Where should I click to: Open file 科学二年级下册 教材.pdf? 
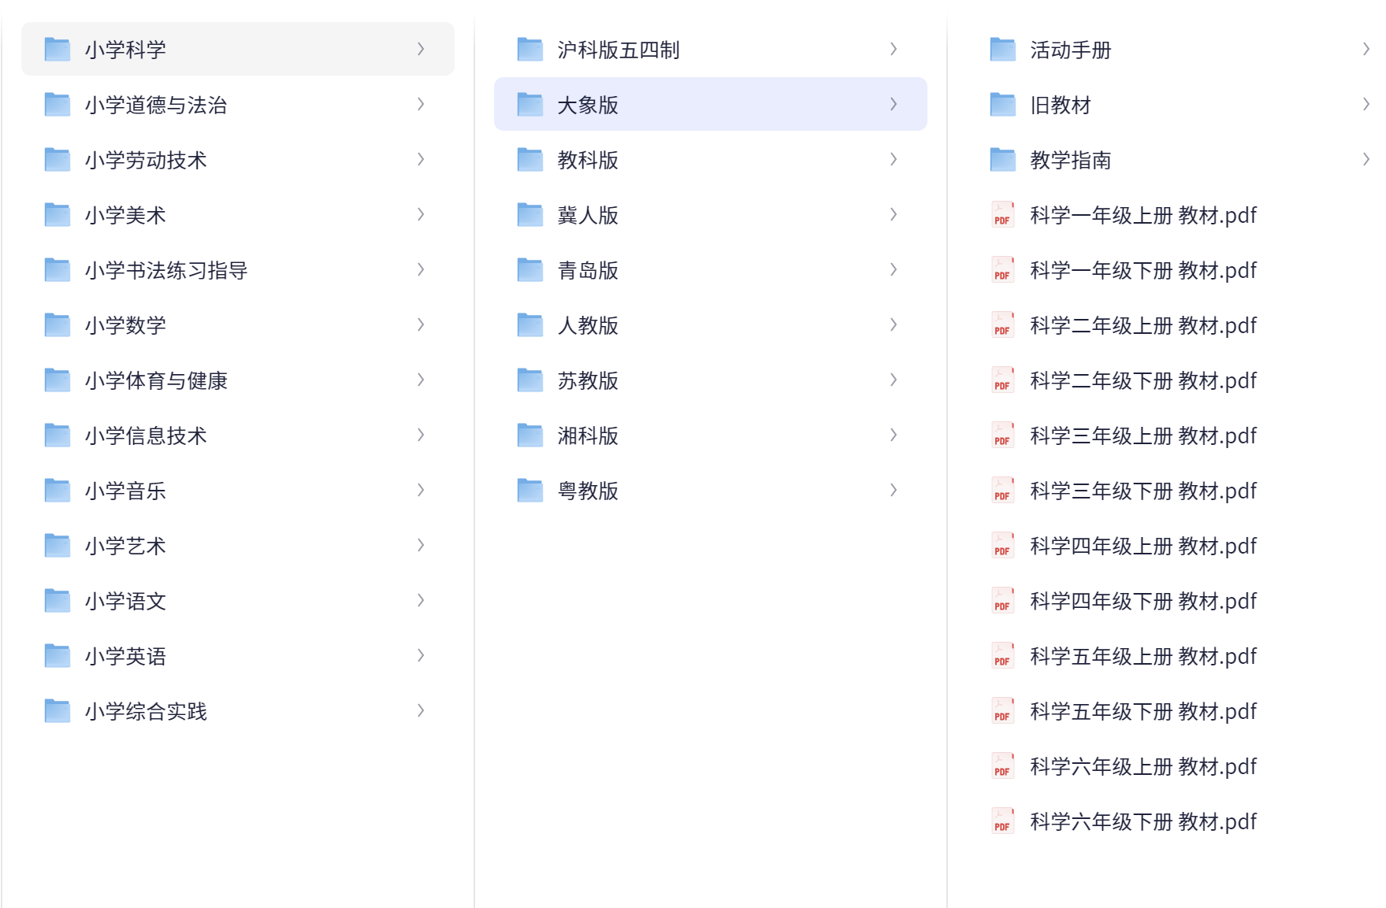(1143, 380)
